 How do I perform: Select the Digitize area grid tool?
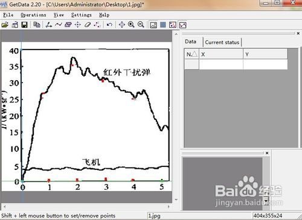pos(68,25)
